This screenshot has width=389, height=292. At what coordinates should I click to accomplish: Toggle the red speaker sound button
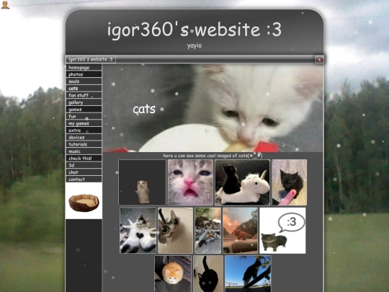[319, 59]
